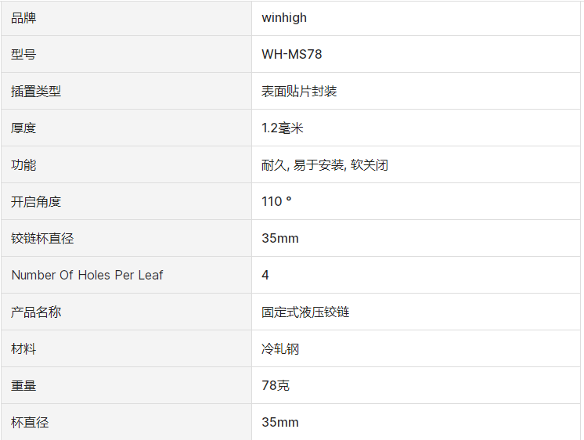Select model number WH-MS78

(x=291, y=55)
